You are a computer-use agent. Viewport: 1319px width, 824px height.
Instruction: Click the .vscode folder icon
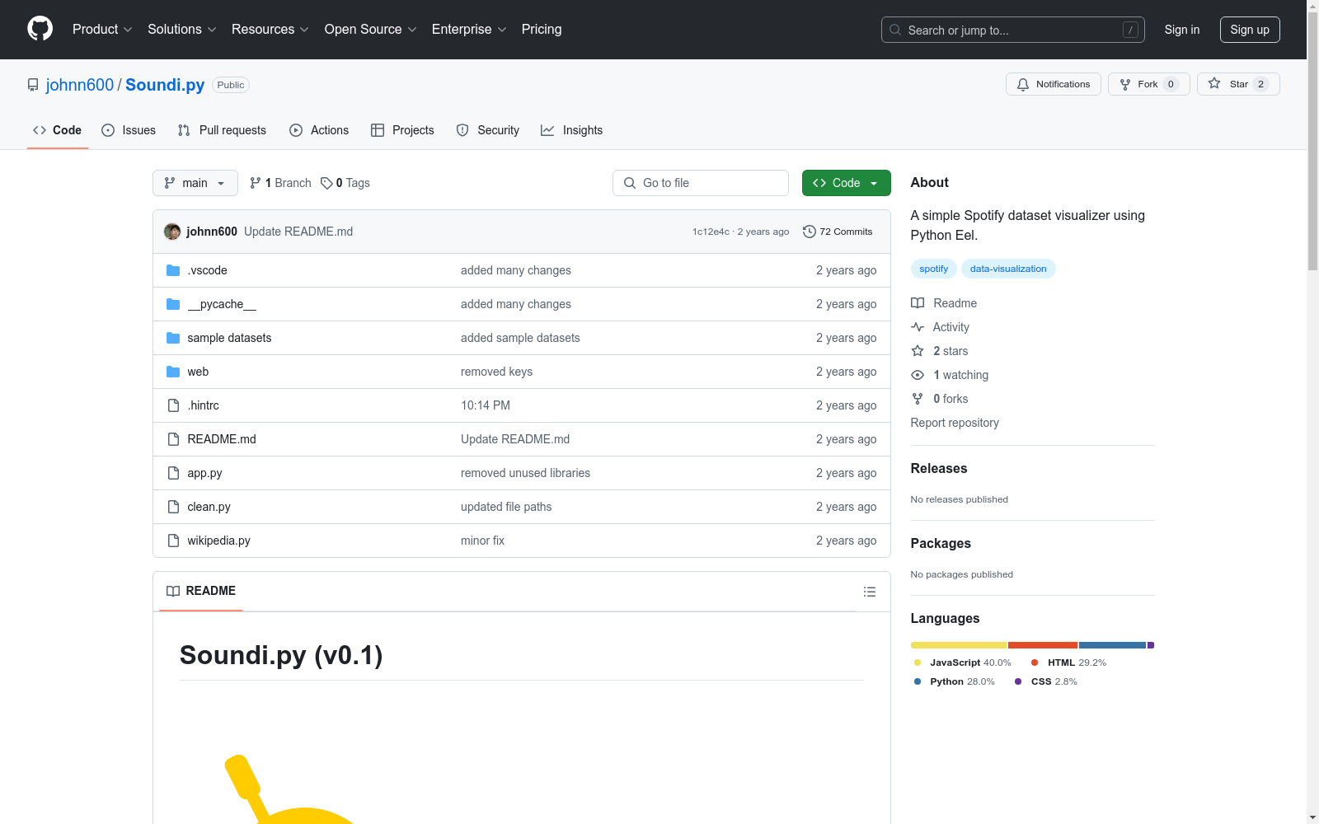click(x=173, y=270)
